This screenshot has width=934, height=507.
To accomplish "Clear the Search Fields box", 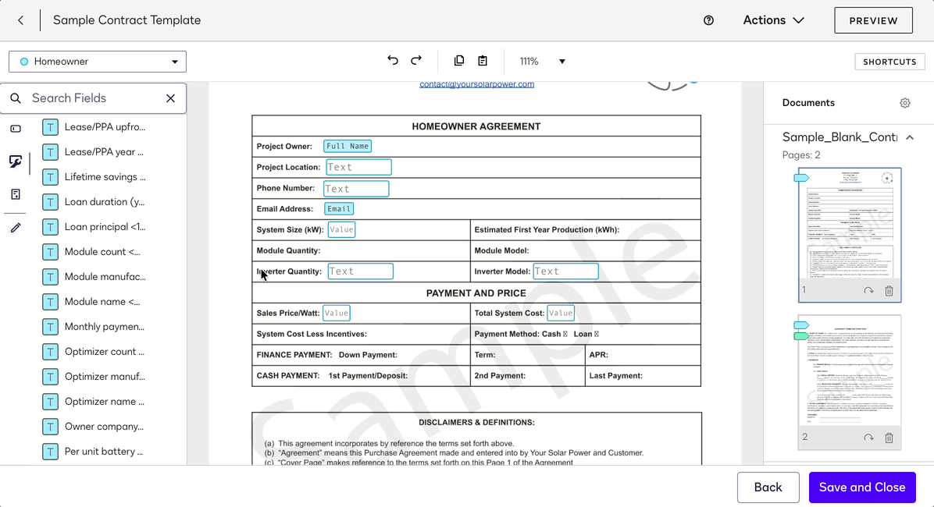I will coord(171,98).
